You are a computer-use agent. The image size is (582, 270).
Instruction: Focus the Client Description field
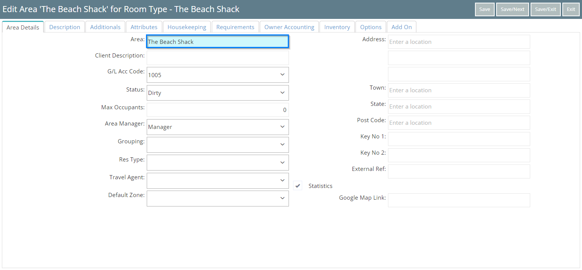(217, 58)
